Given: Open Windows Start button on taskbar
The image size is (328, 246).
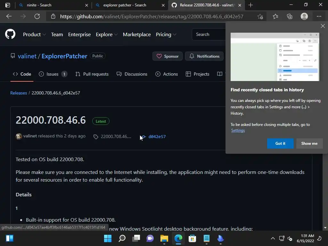Looking at the screenshot, I should point(108,238).
